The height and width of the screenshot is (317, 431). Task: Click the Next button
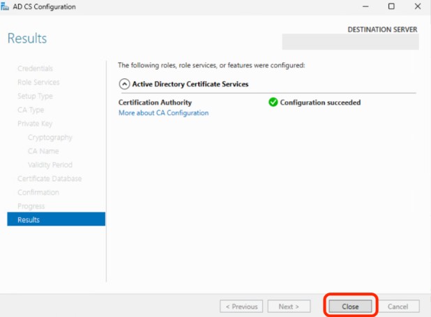point(289,307)
